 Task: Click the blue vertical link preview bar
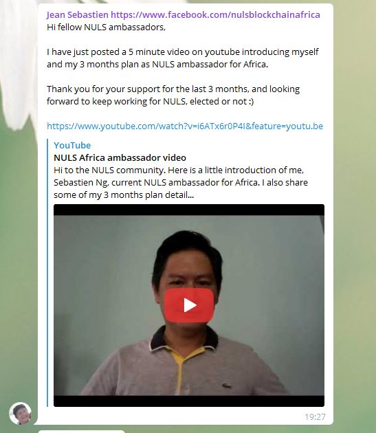(x=47, y=273)
